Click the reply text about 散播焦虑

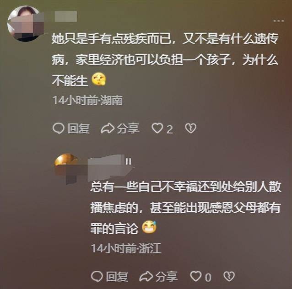[186, 208]
